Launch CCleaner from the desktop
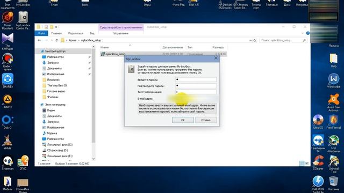 318,162
